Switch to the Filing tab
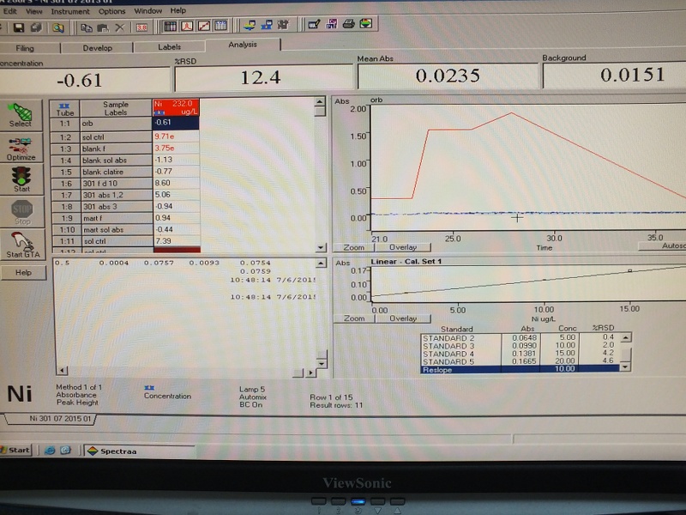686x515 pixels. 26,48
